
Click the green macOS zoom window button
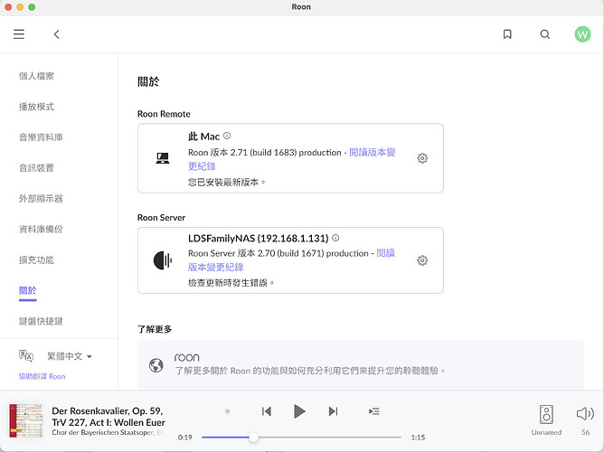point(32,7)
